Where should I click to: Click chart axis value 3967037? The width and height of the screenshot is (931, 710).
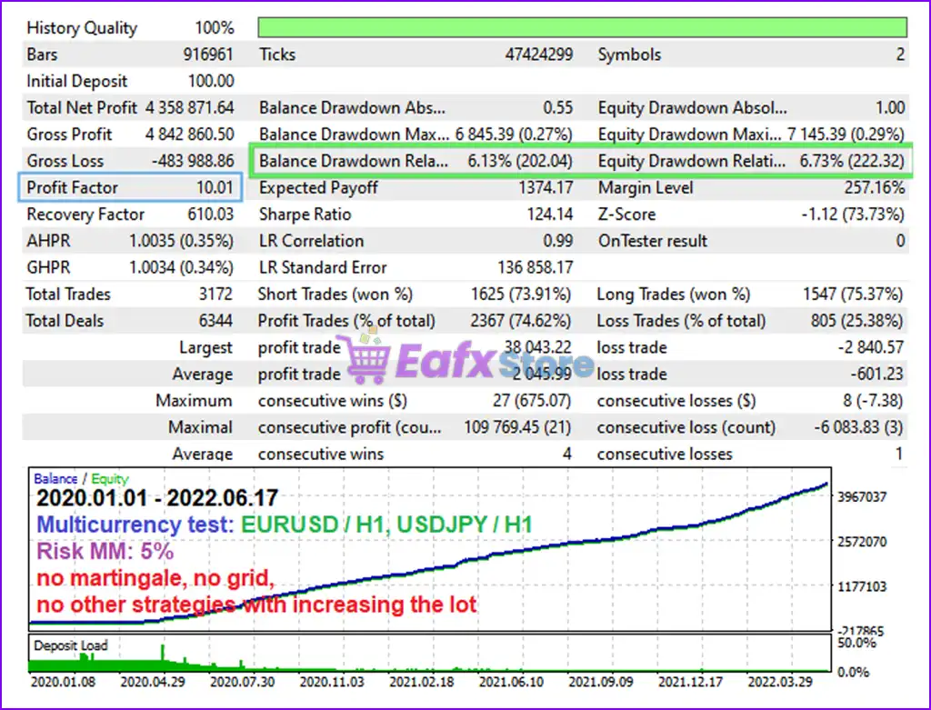pos(862,497)
